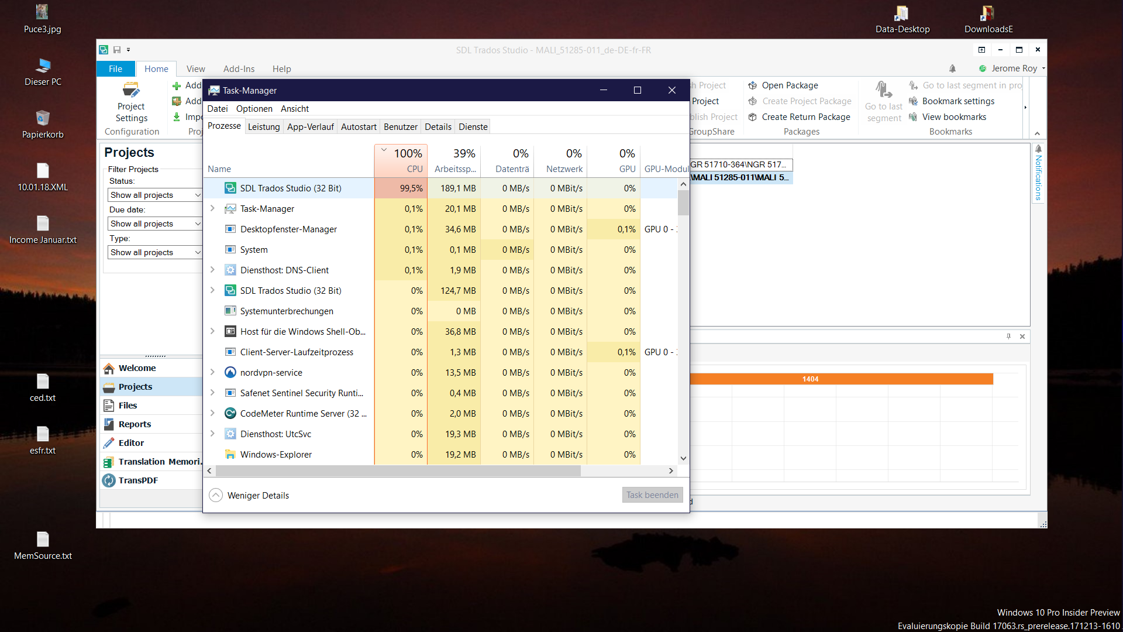Open the Status filter dropdown

pos(155,195)
